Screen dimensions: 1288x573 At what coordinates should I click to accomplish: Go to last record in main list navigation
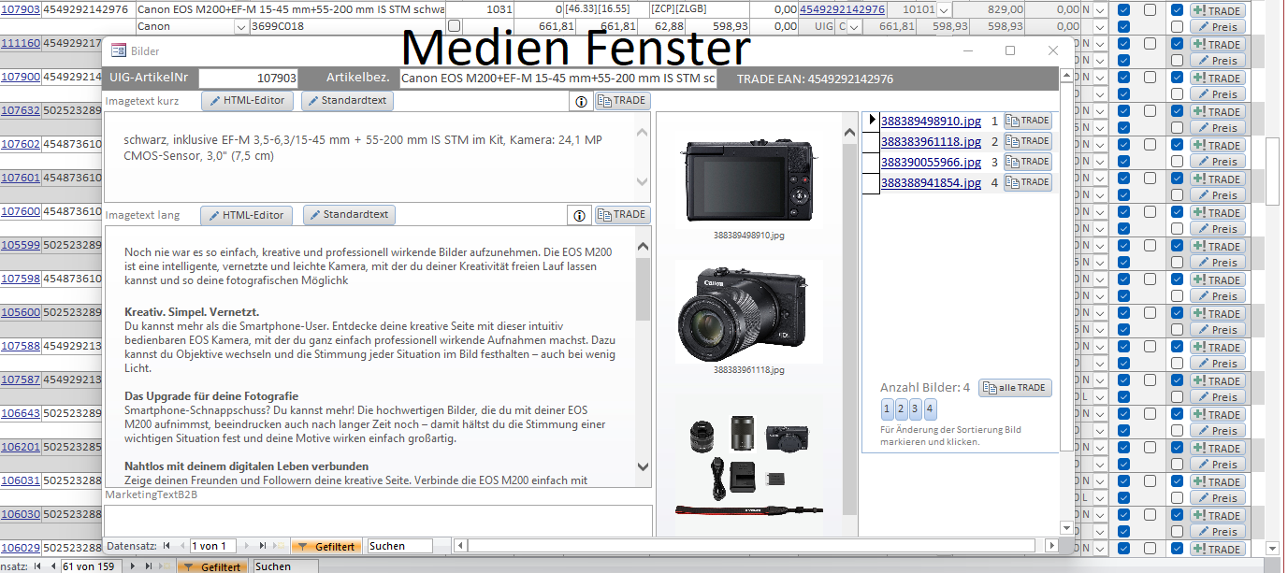(x=148, y=566)
